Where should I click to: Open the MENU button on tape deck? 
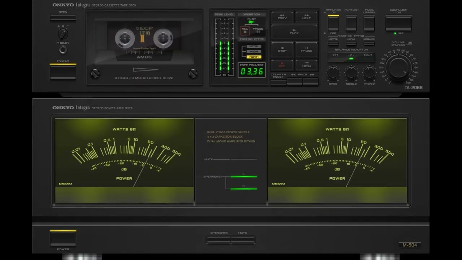(x=306, y=65)
